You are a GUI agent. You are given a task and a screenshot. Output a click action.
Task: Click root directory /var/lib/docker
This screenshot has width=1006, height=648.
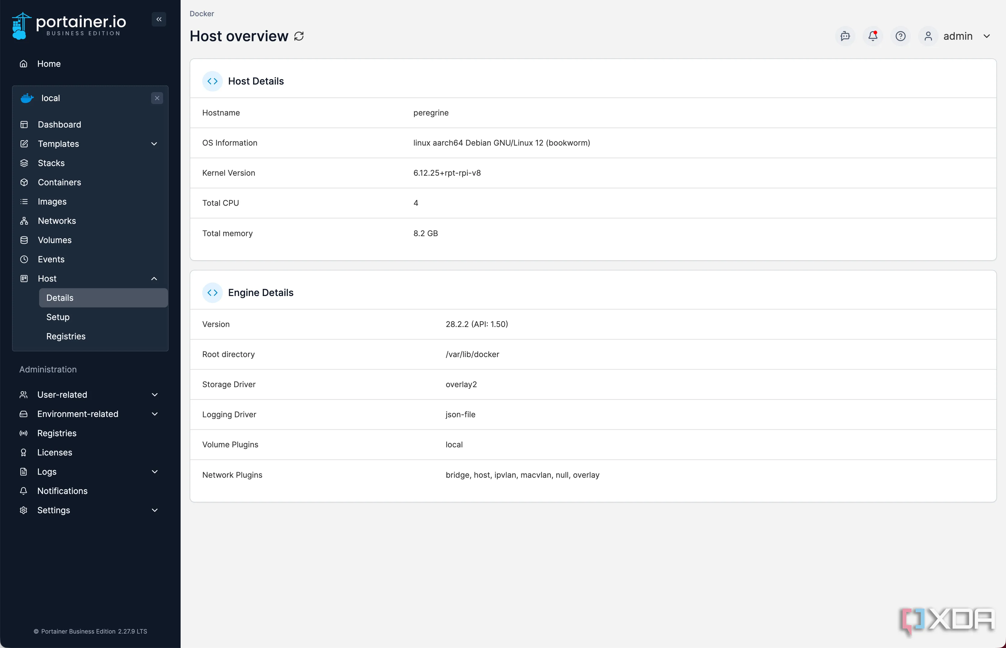click(472, 355)
